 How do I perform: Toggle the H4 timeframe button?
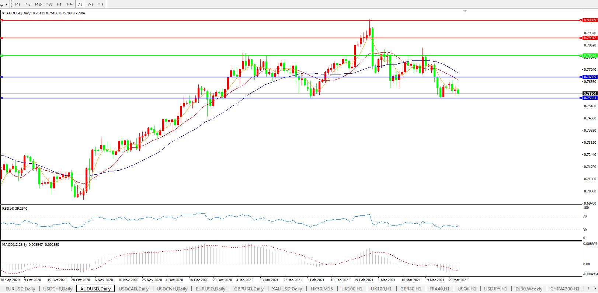(x=69, y=4)
